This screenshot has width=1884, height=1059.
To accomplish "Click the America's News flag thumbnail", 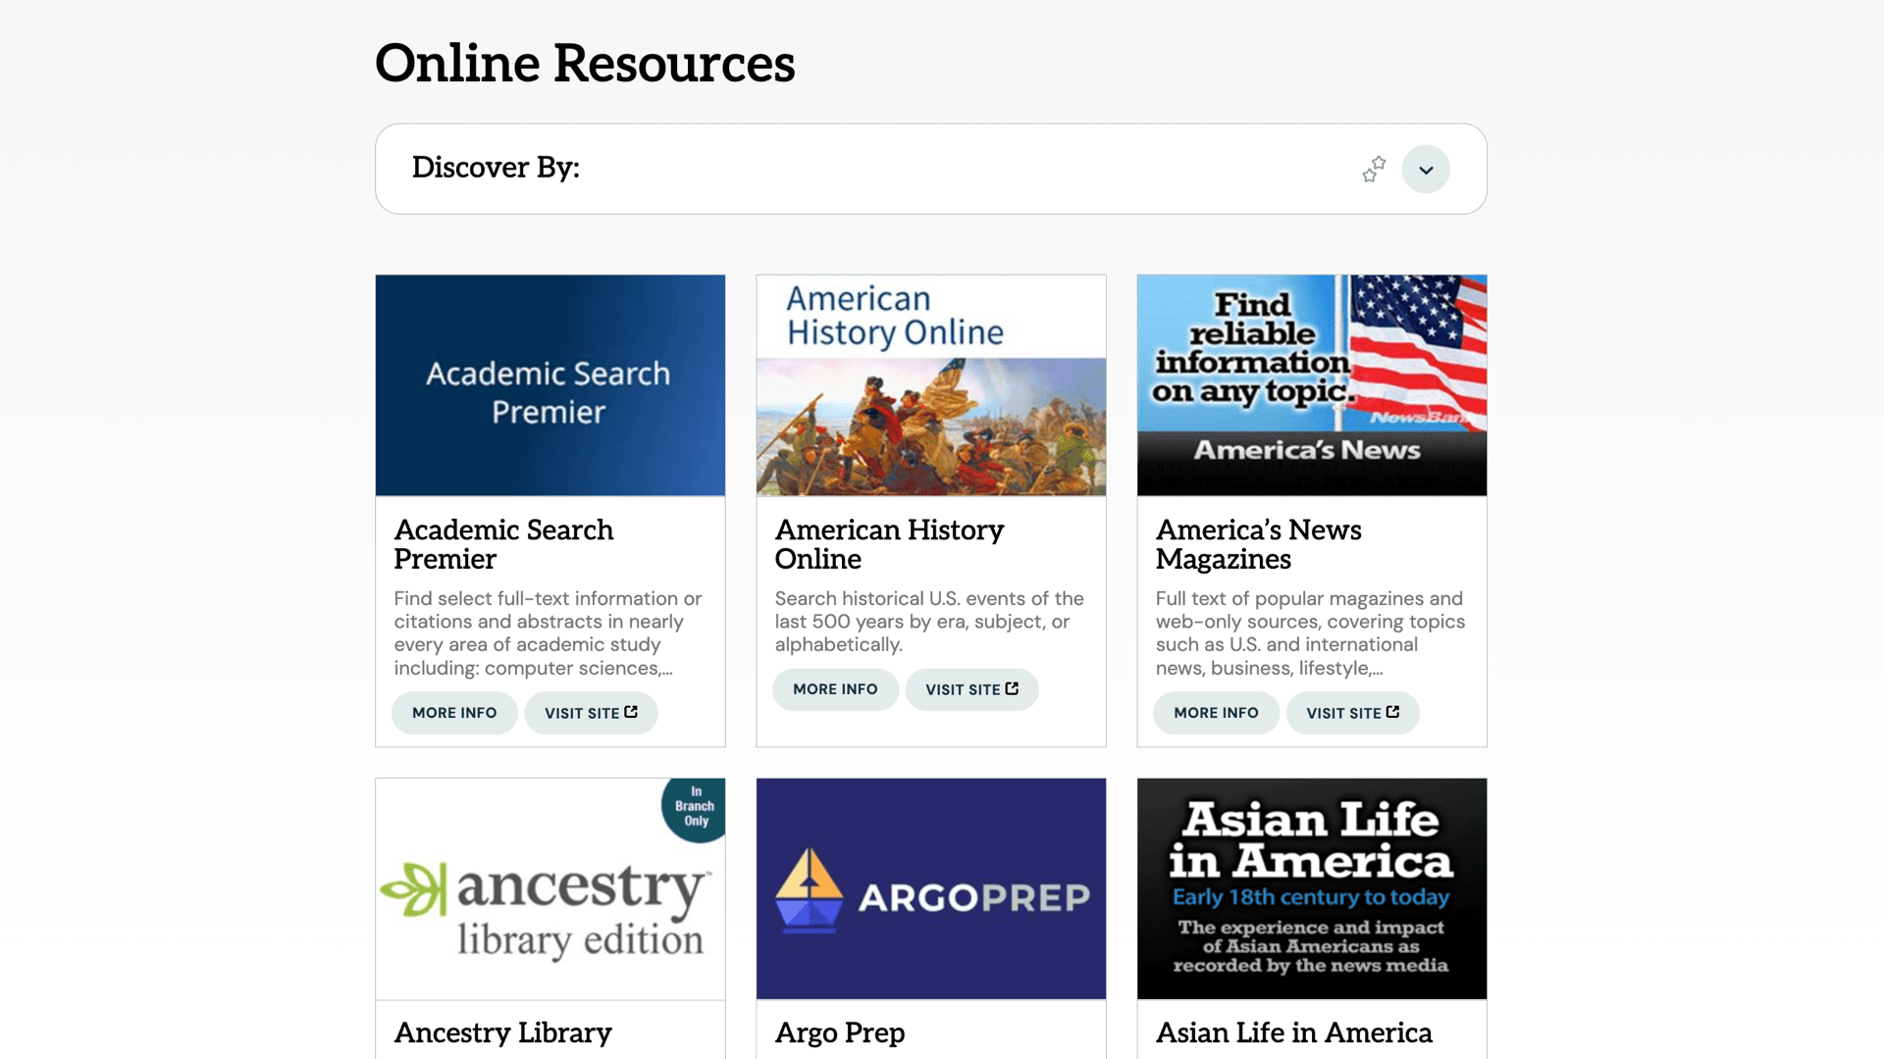I will tap(1311, 385).
